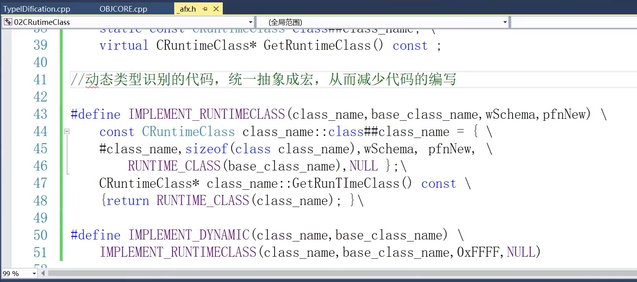The width and height of the screenshot is (637, 282).
Task: Click the 'sizeof' keyword on line 45
Action: (207, 149)
